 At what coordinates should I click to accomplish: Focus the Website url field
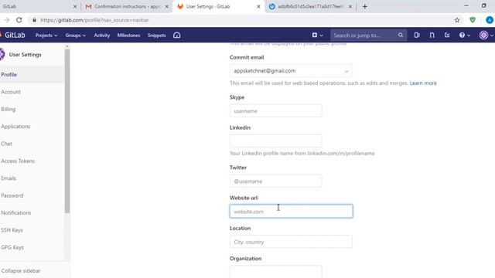(x=291, y=211)
